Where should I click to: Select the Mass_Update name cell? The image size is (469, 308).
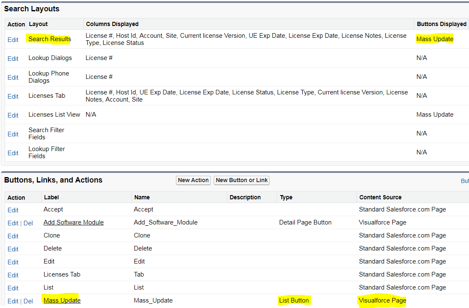(153, 300)
